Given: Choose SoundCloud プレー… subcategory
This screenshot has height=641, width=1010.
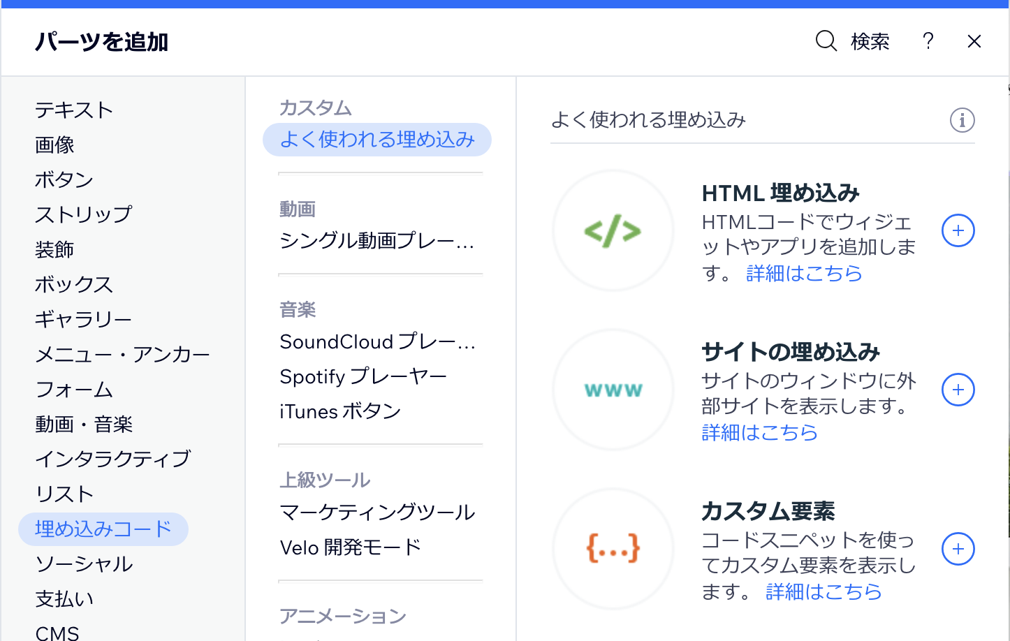Looking at the screenshot, I should 377,342.
